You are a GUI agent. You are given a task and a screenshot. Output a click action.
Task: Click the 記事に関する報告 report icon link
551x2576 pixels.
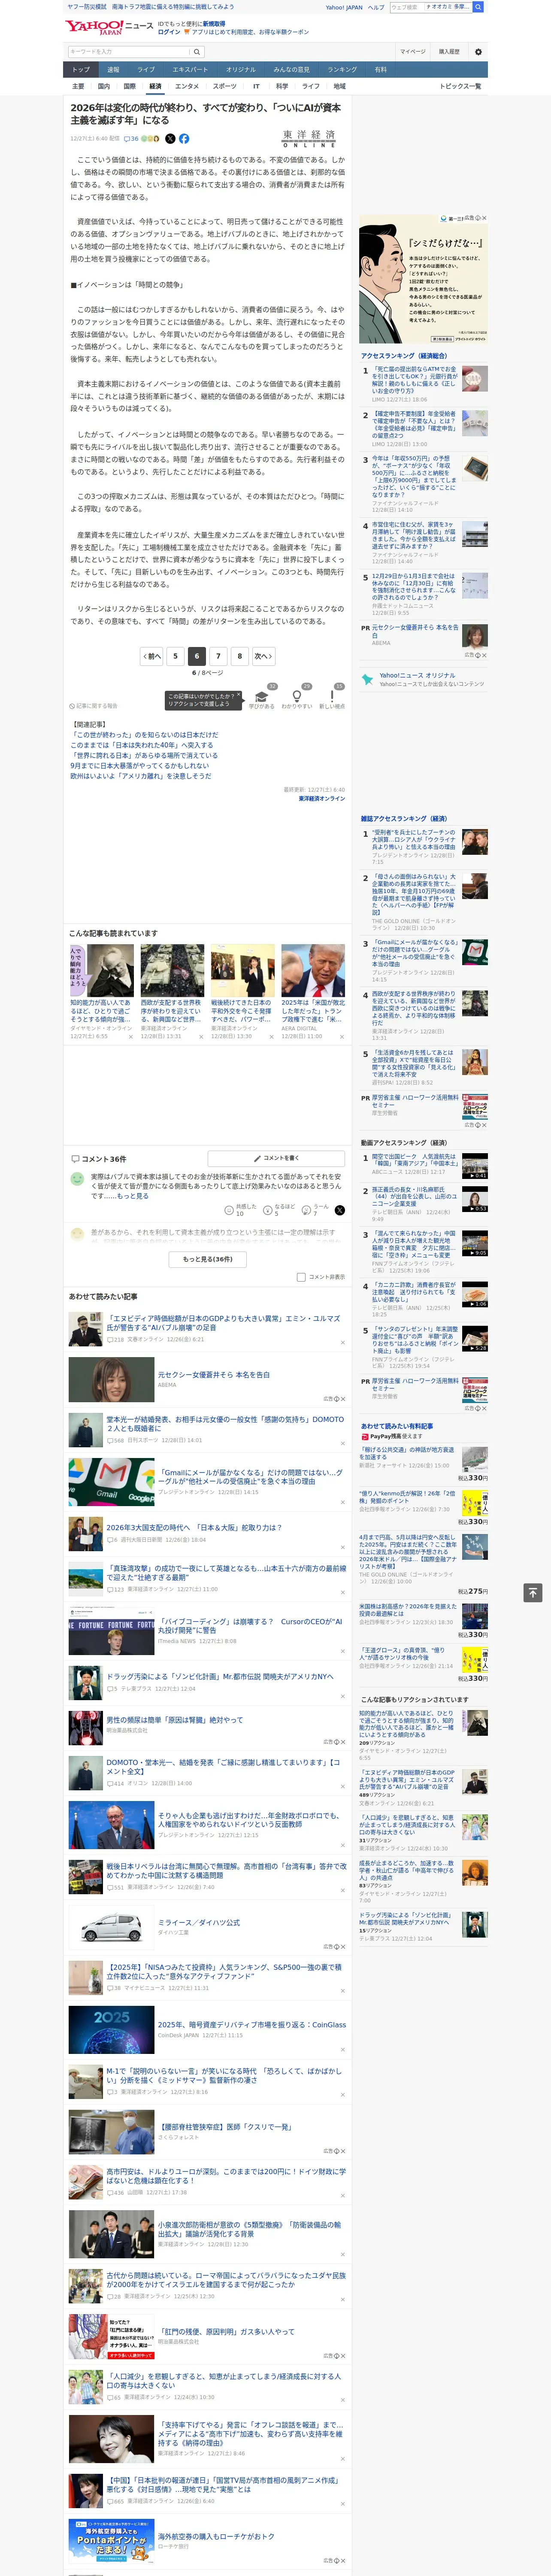point(93,706)
